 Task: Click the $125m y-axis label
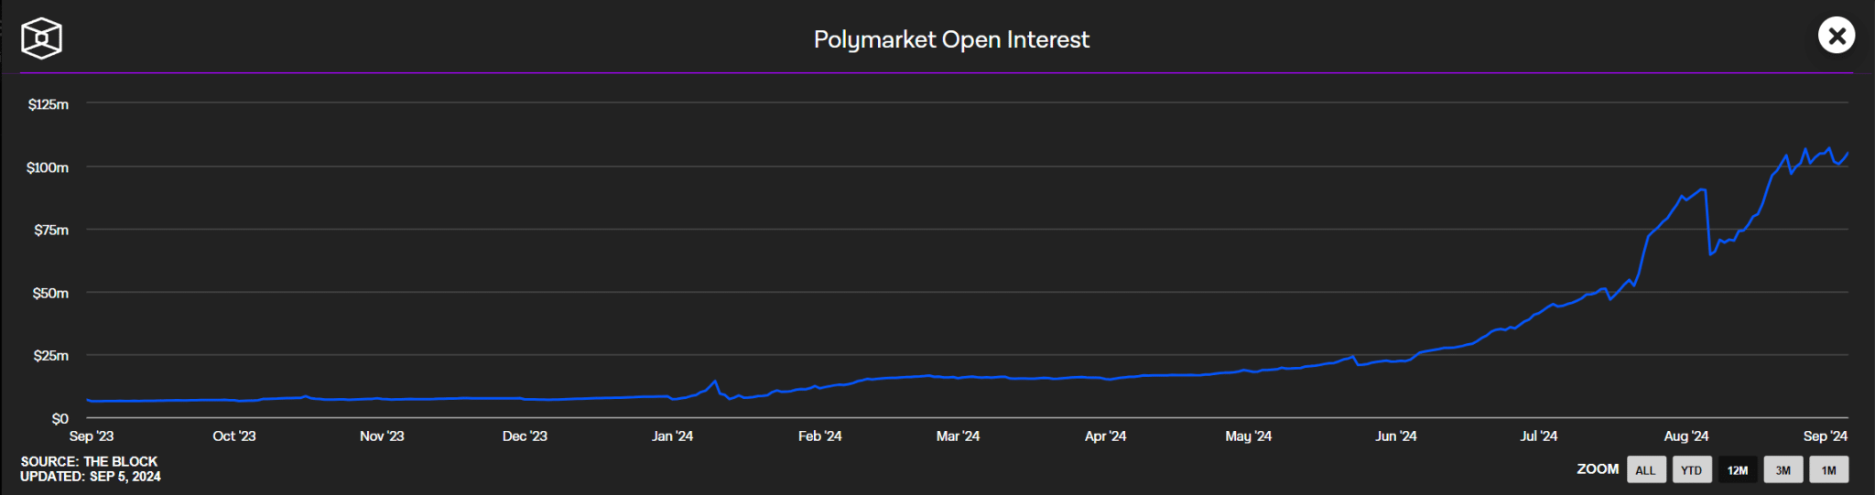point(49,104)
